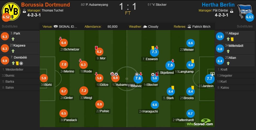Click the Borussia Dortmund BVB crest
Screen dimensions: 256x130
click(x=11, y=12)
